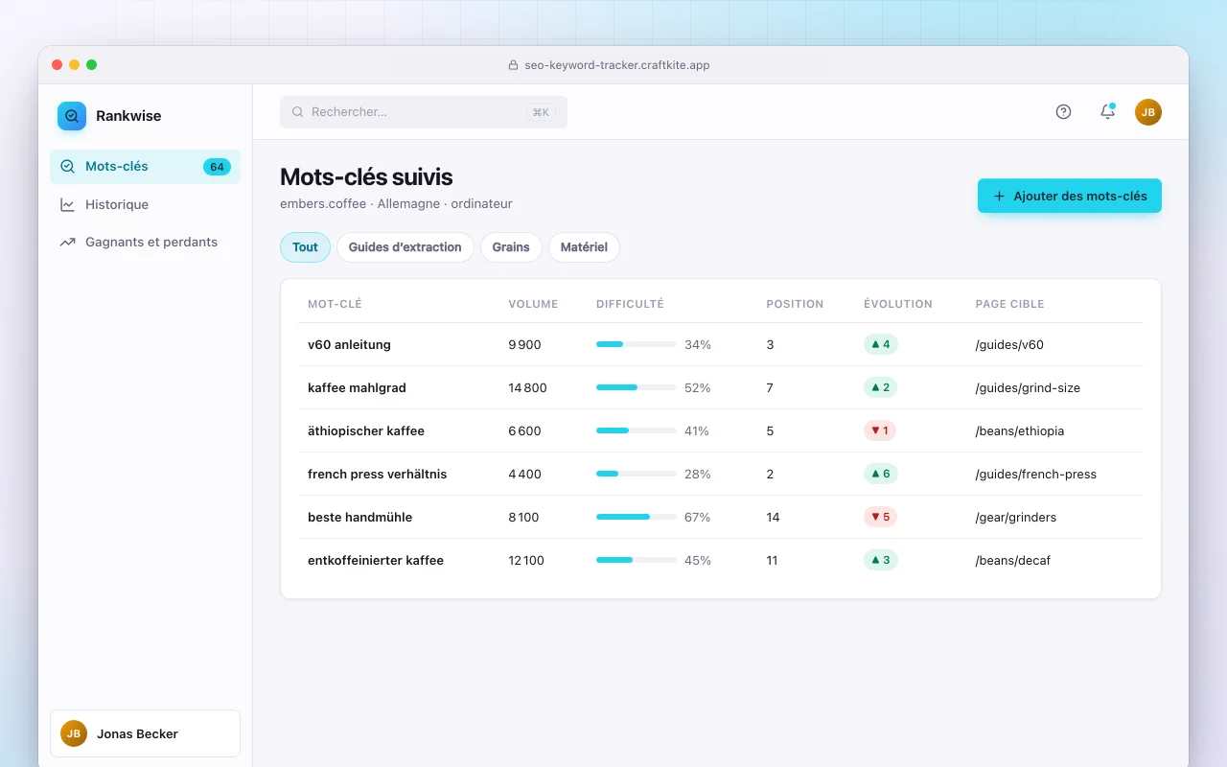The image size is (1227, 767).
Task: Open the /gear/grinders page link
Action: click(1016, 517)
